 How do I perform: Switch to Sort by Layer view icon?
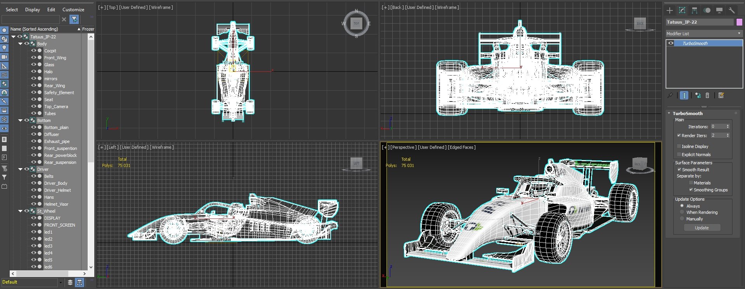[x=70, y=282]
